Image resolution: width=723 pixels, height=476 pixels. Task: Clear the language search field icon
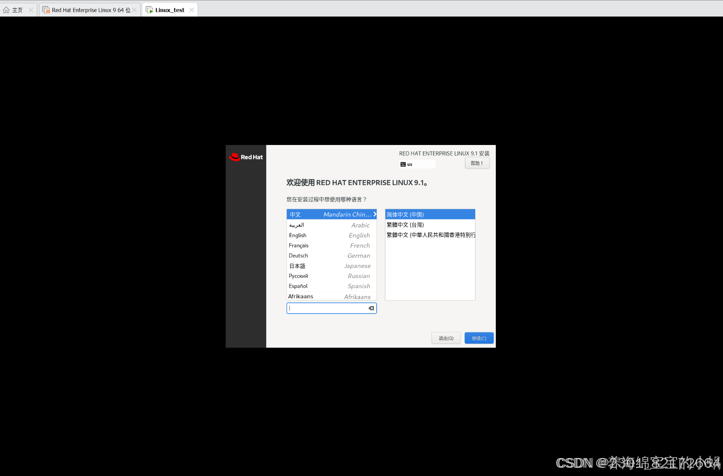click(x=371, y=308)
